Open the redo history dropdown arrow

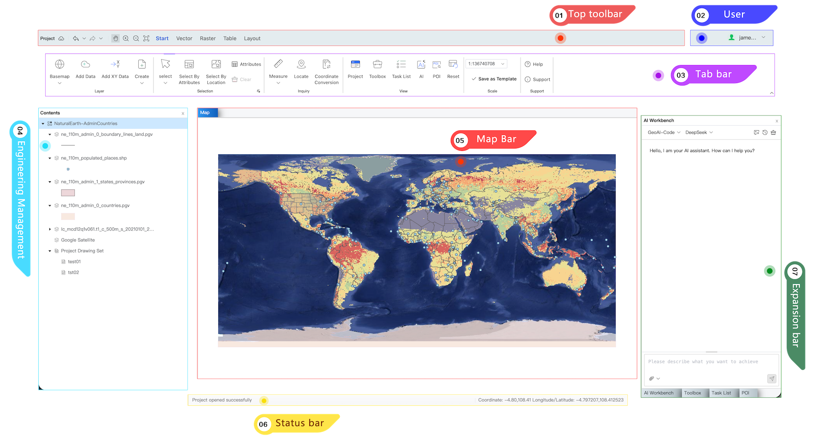tap(101, 39)
